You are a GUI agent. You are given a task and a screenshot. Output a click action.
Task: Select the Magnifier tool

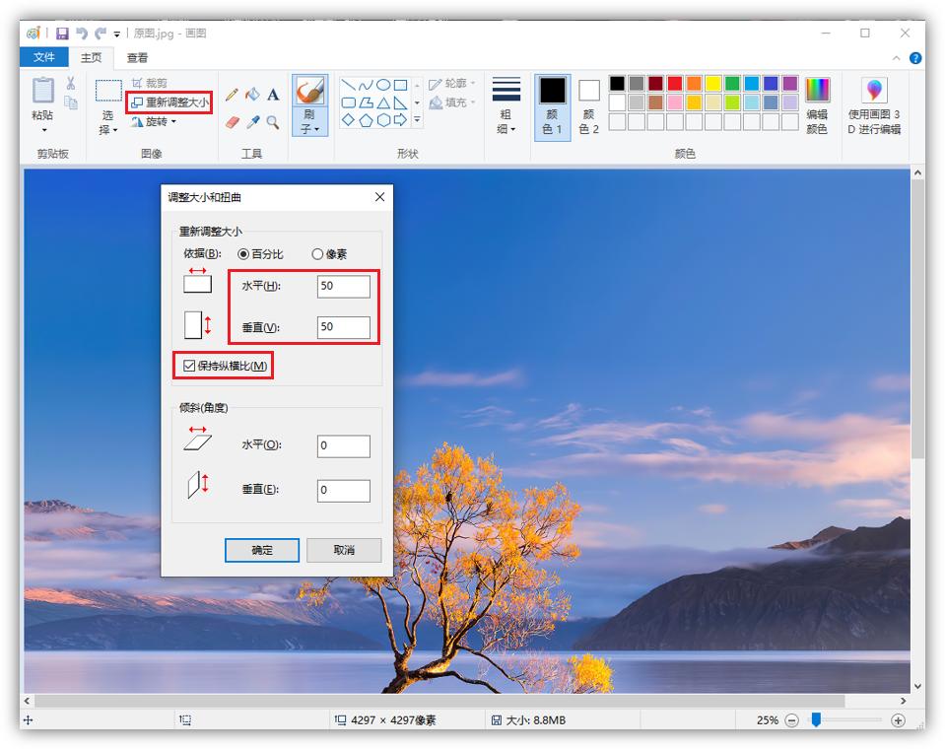(273, 122)
